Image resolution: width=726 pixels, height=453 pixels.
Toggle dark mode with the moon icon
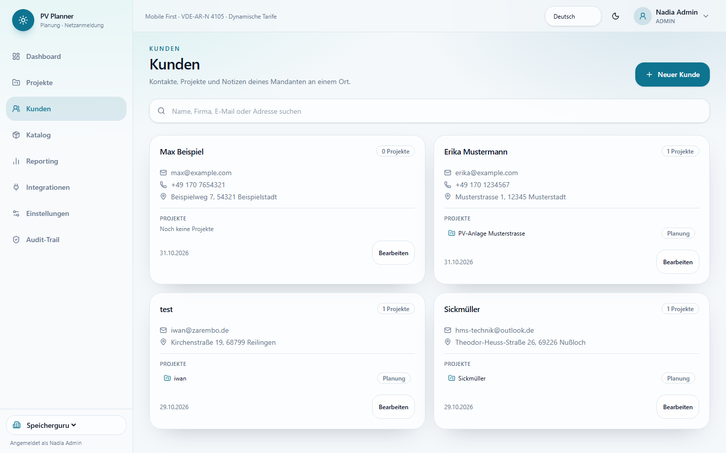point(616,16)
